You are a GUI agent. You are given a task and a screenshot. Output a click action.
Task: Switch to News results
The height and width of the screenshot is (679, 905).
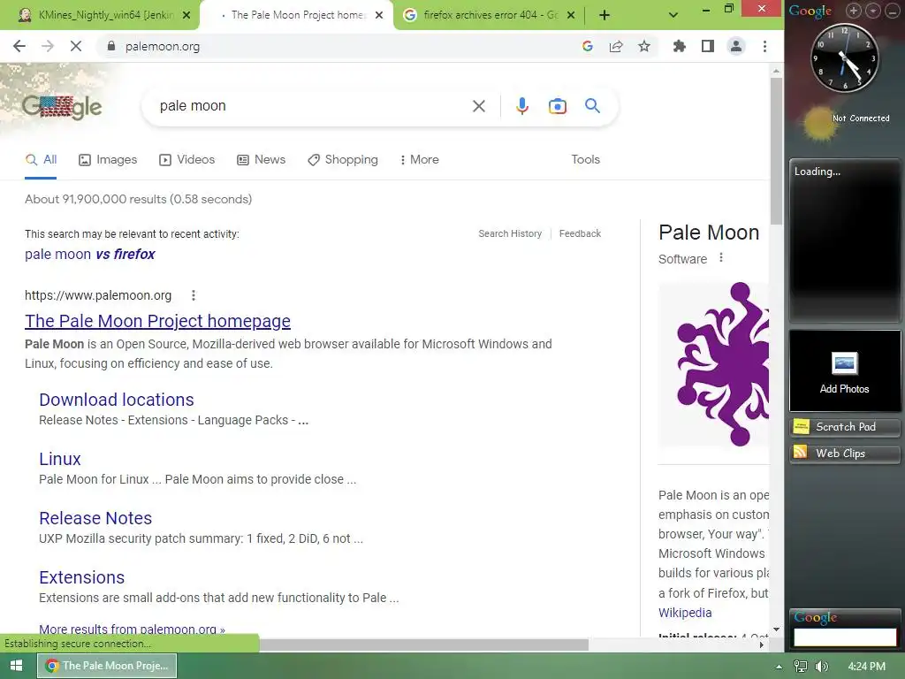pos(262,160)
